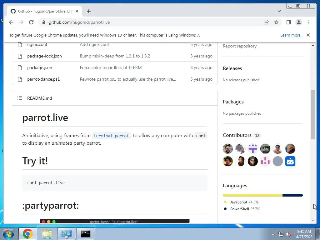
Task: Open the Packages section heading
Action: [233, 102]
